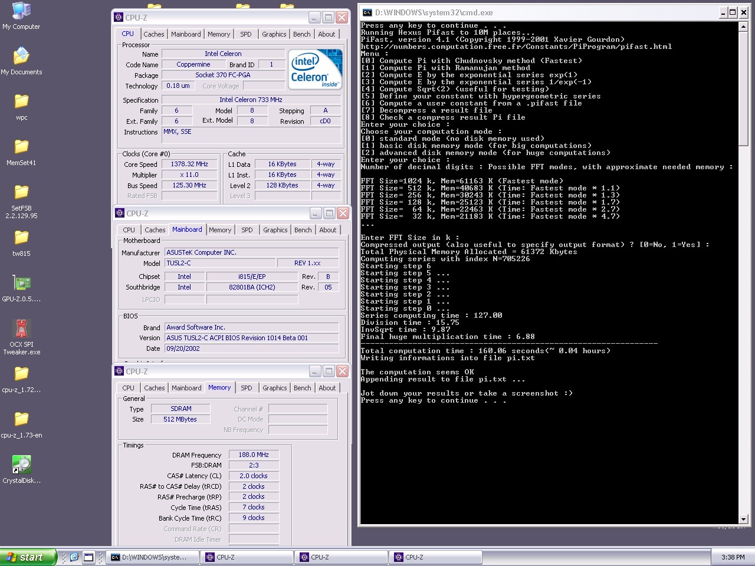Select Memory tab in top CPU-Z window

pos(219,34)
